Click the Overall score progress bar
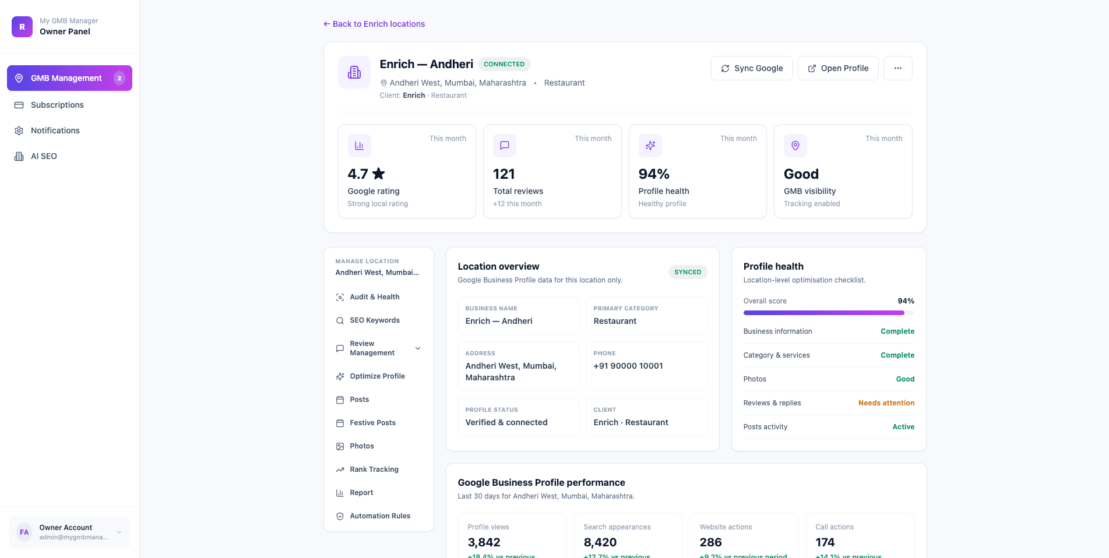The height and width of the screenshot is (558, 1109). pos(829,313)
